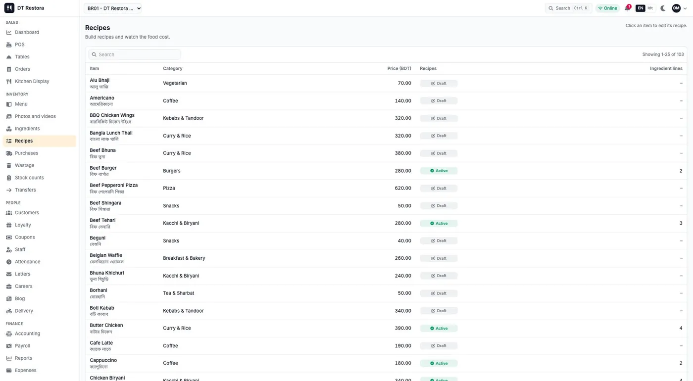Click the DT Restora fork-and-knife logo
Image resolution: width=693 pixels, height=381 pixels.
tap(9, 8)
